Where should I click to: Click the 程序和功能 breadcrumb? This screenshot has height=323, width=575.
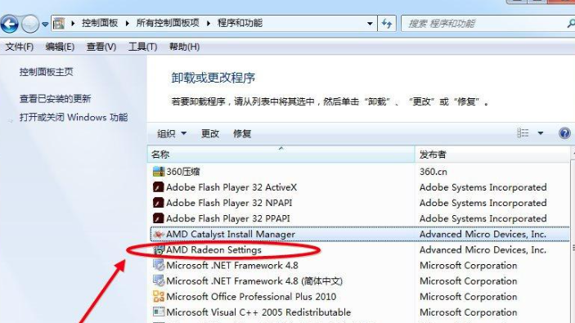pos(240,23)
